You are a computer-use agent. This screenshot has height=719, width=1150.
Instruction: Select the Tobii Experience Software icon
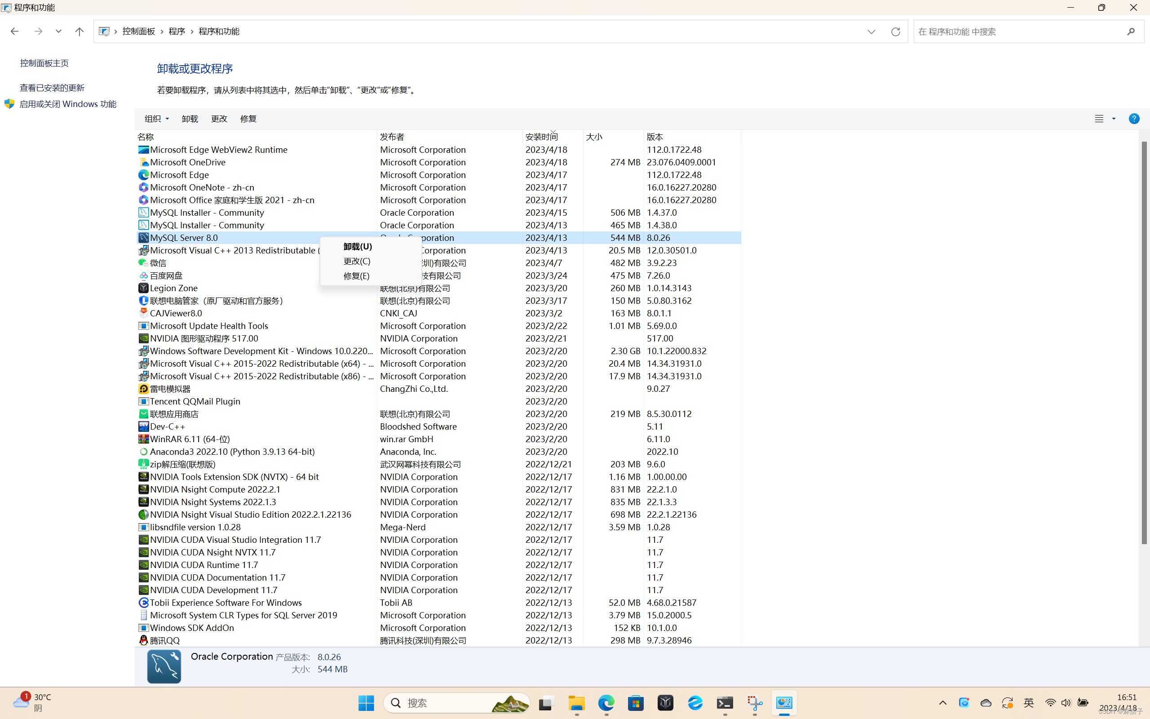(143, 603)
